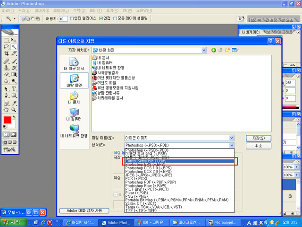Switch to the 001 - 그림판 taskbar window
Image resolution: width=302 pixels, height=227 pixels.
coord(151,223)
